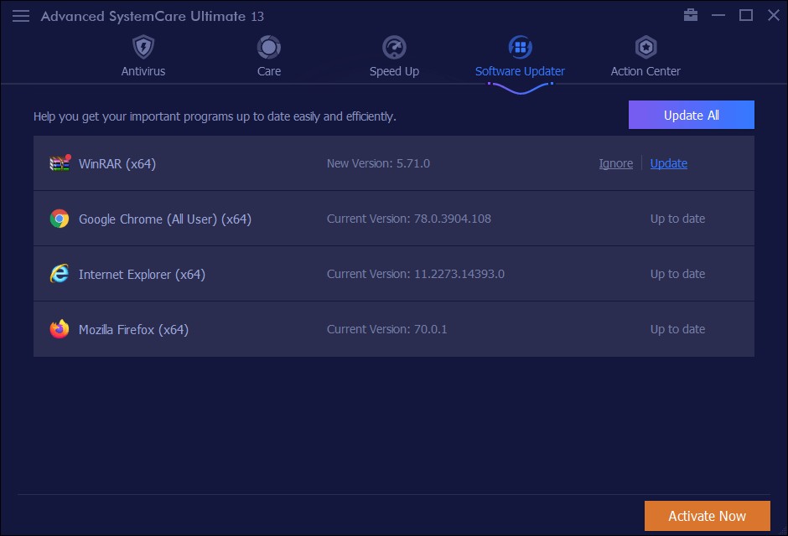Click the Care icon in the navigation bar

[268, 46]
